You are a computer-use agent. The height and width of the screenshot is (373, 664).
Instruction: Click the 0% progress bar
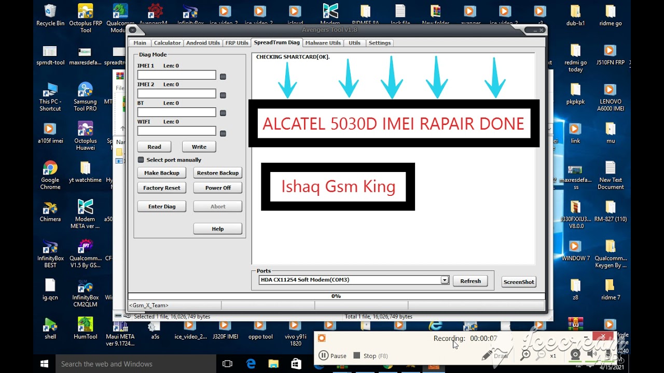(x=336, y=296)
